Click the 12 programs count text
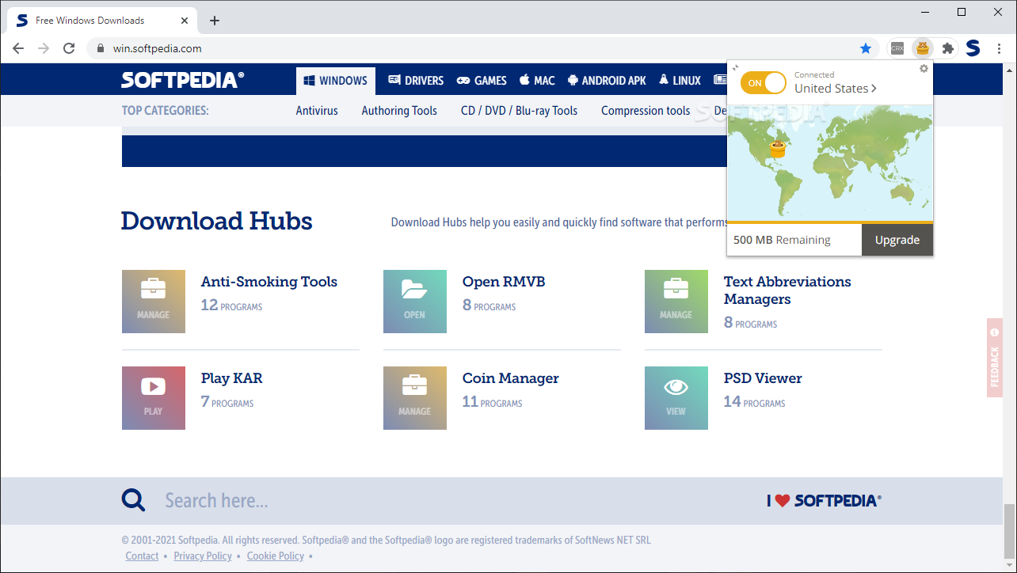This screenshot has width=1017, height=573. point(231,305)
